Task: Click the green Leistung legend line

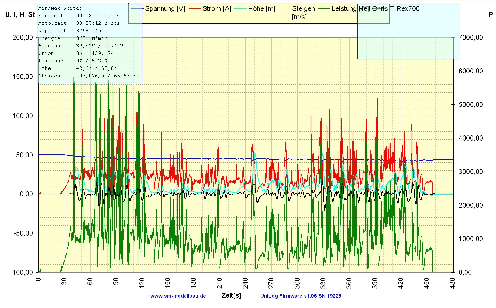Action: point(324,9)
